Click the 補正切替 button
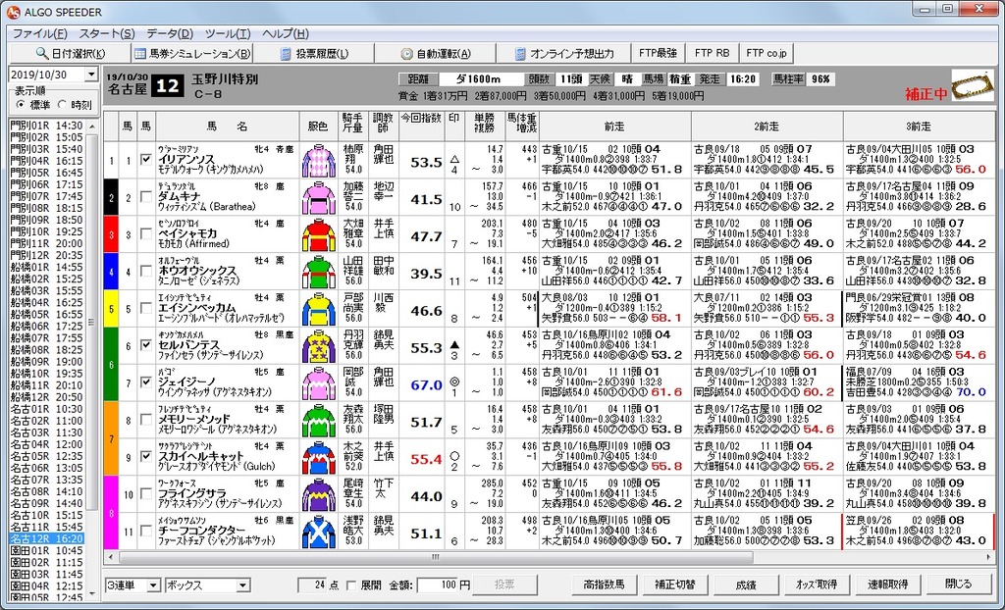 675,585
